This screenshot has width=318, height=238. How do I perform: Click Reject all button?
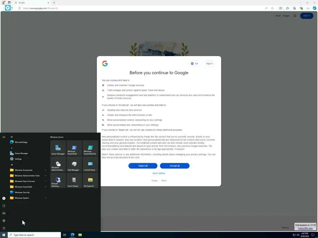pyautogui.click(x=143, y=166)
